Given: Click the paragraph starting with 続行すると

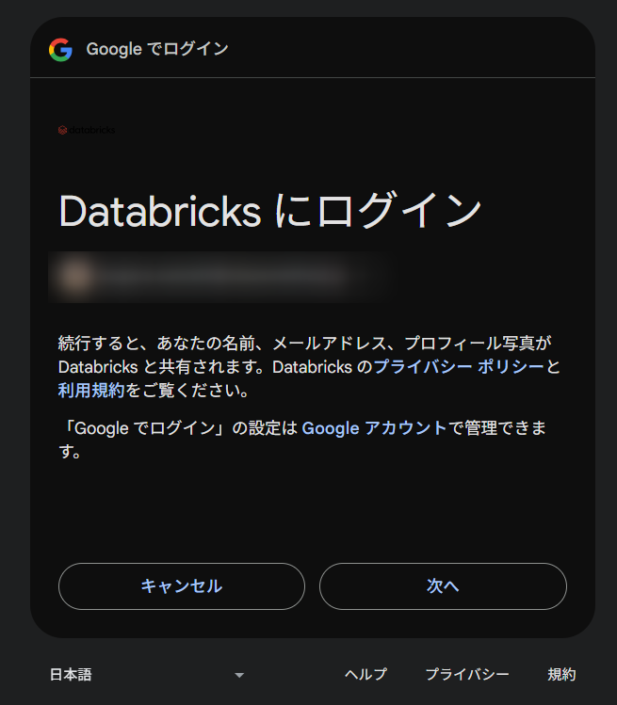Looking at the screenshot, I should click(309, 367).
